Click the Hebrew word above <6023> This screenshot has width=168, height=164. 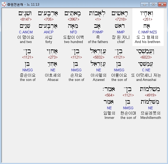145,52
